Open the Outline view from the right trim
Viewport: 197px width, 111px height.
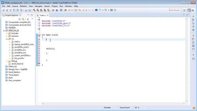click(x=193, y=20)
